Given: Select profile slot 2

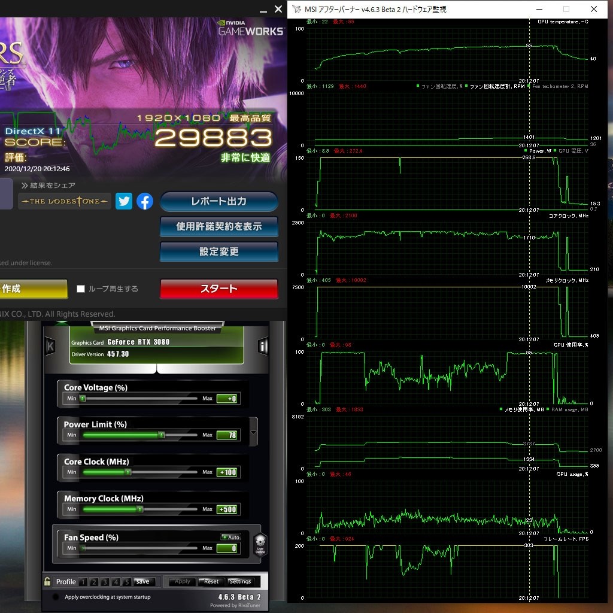Looking at the screenshot, I should [x=94, y=582].
